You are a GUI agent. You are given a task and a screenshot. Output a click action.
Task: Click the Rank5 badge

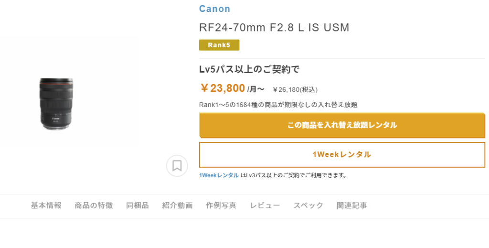coord(219,45)
